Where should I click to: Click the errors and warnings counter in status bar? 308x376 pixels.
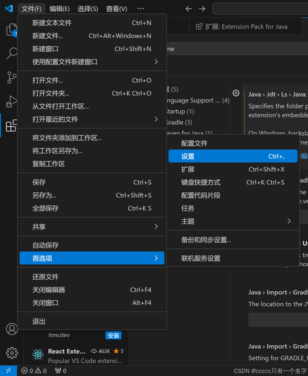34,371
